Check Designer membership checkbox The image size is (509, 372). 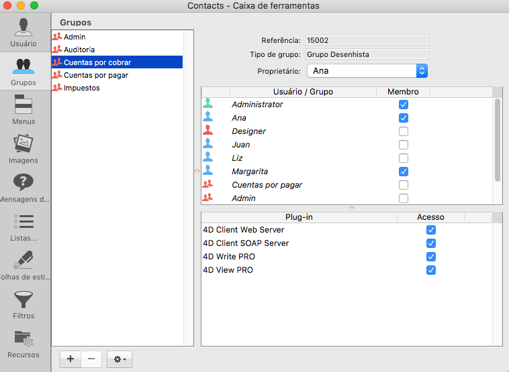click(x=404, y=131)
